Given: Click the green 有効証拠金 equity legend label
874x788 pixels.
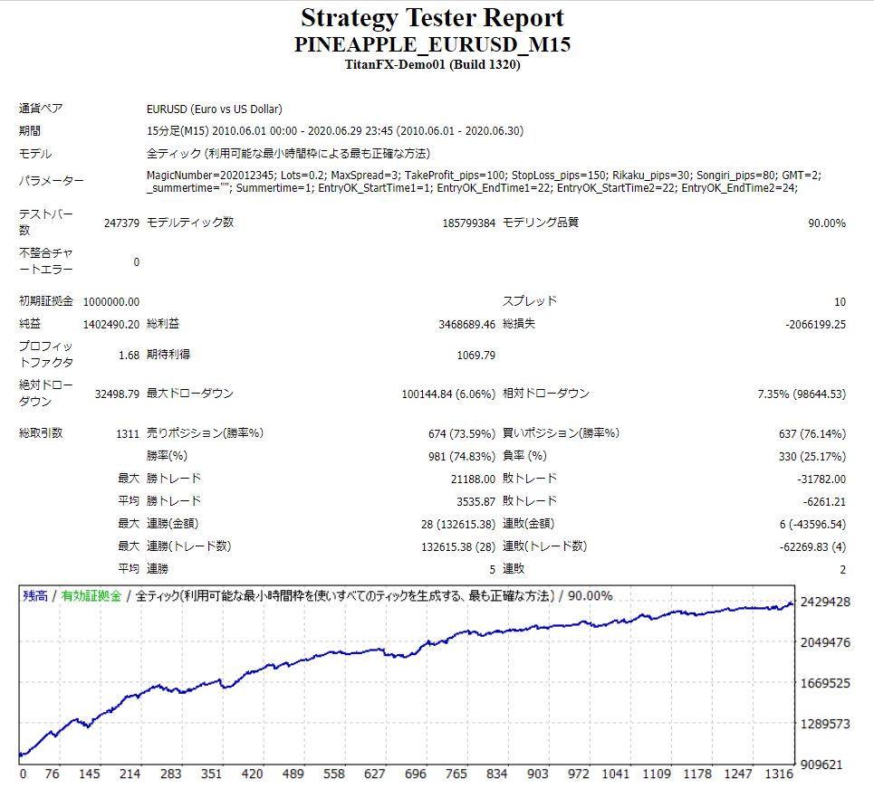Looking at the screenshot, I should tap(91, 596).
